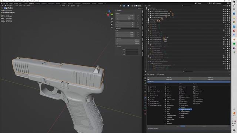Switch to the Sculpting workspace tab
The image size is (237, 133).
(x=37, y=3)
